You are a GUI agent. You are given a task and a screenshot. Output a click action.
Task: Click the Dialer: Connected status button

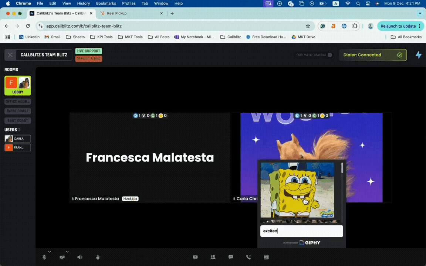pyautogui.click(x=373, y=55)
